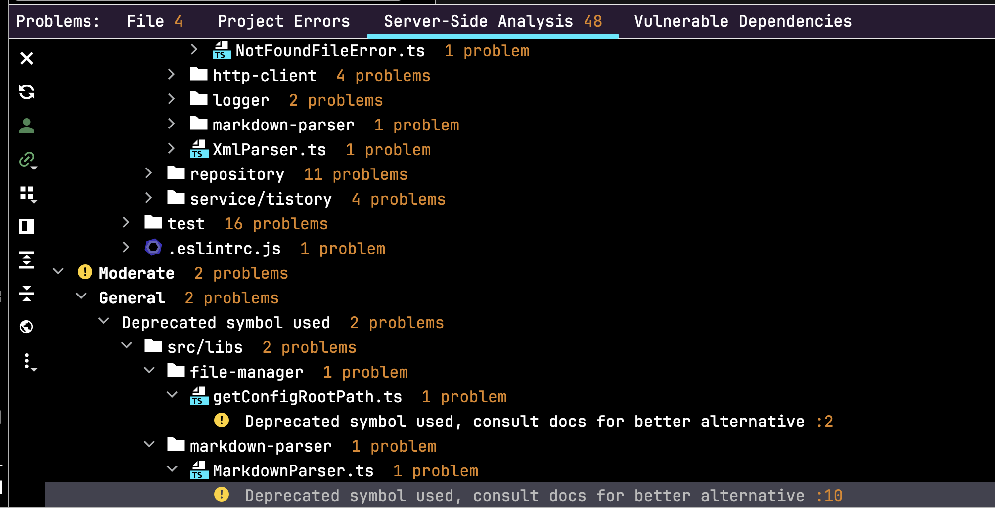The height and width of the screenshot is (508, 995).
Task: Open the Project Errors tab
Action: click(283, 21)
